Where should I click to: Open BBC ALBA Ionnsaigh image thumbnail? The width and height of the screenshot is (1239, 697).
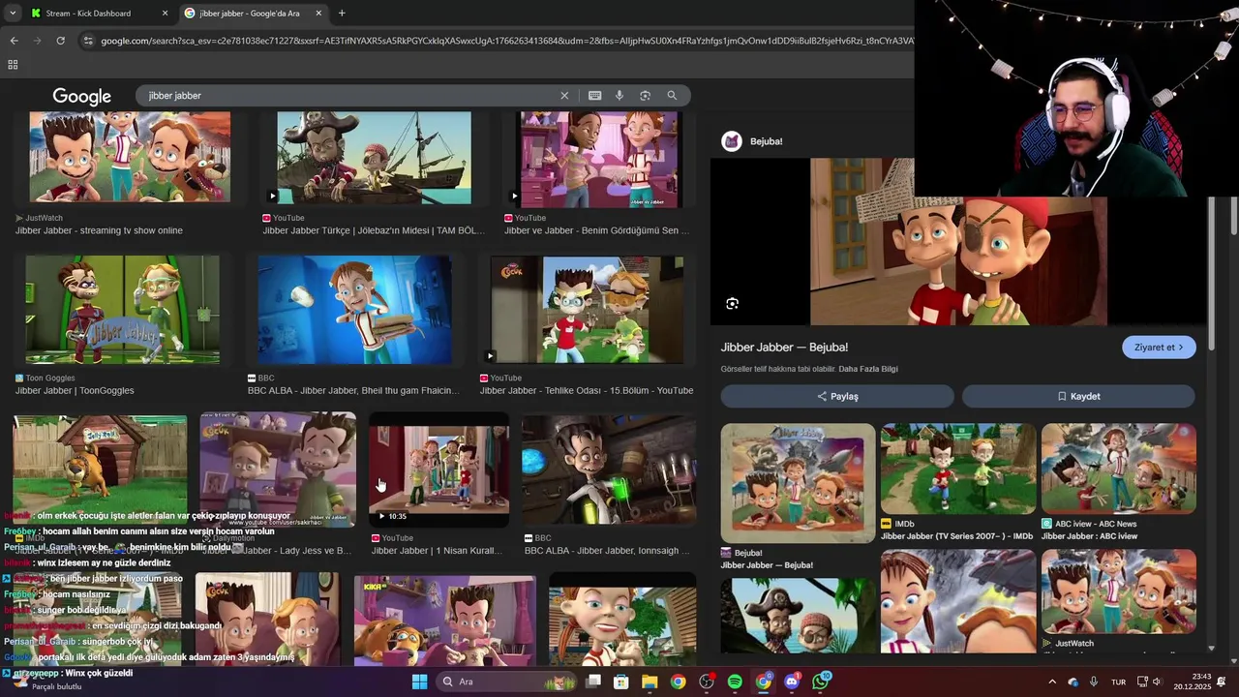[x=609, y=470]
